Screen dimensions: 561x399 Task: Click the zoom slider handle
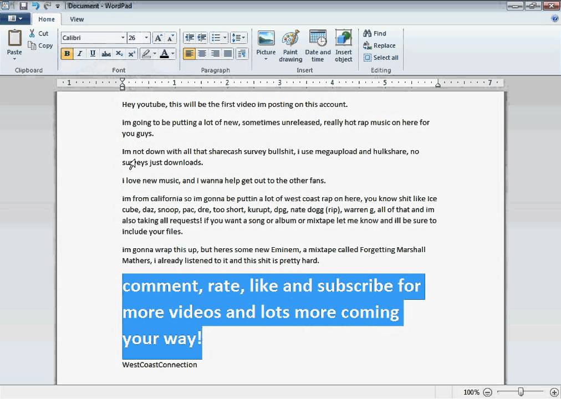pyautogui.click(x=521, y=392)
